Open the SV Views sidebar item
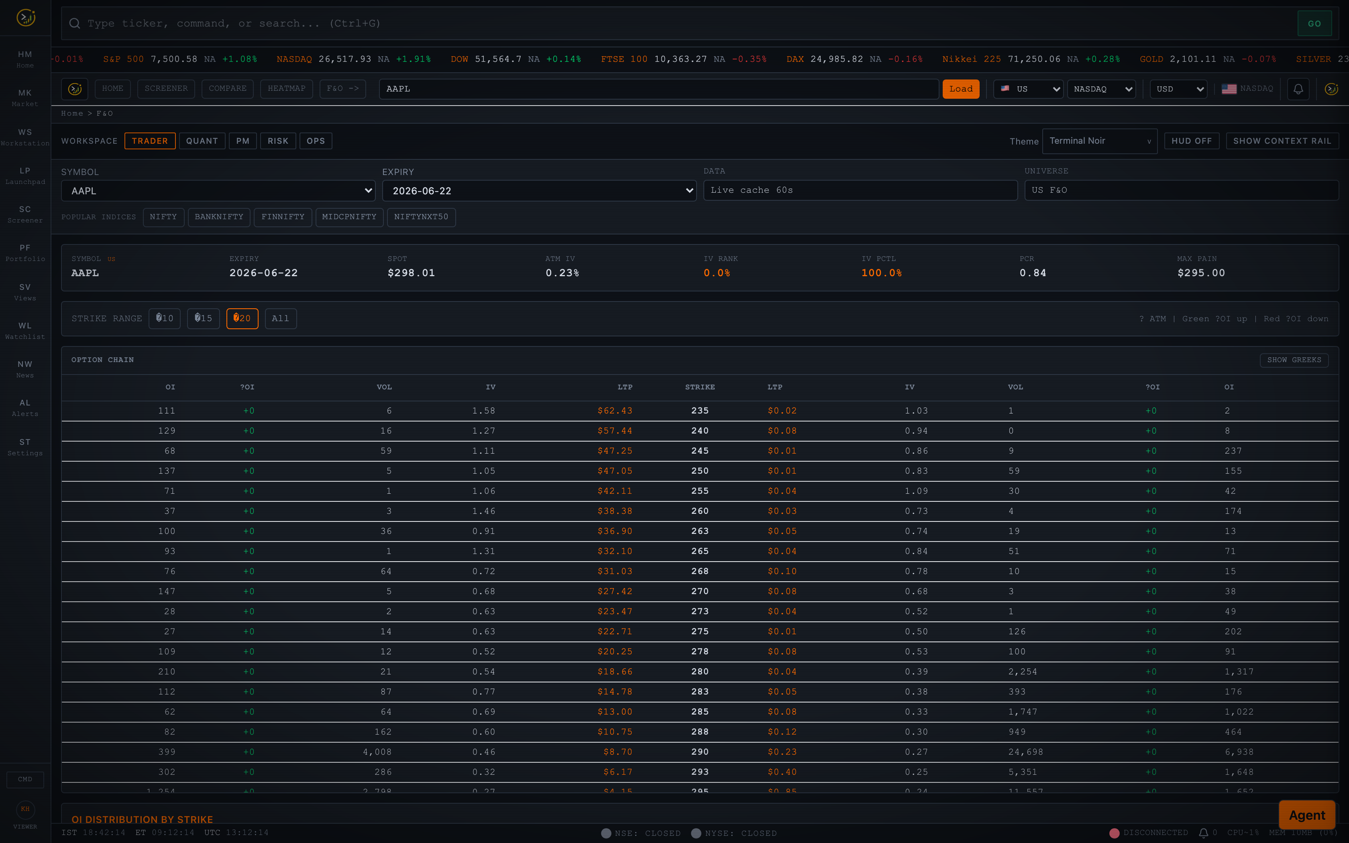Image resolution: width=1349 pixels, height=843 pixels. (25, 291)
